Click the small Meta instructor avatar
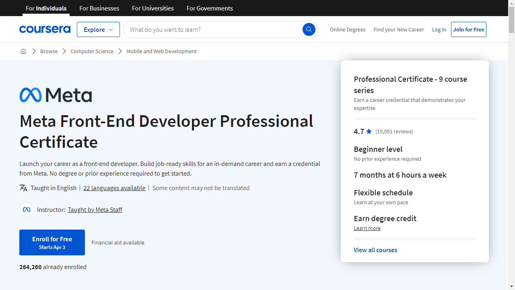Screen dimensions: 515x290 click(27, 209)
